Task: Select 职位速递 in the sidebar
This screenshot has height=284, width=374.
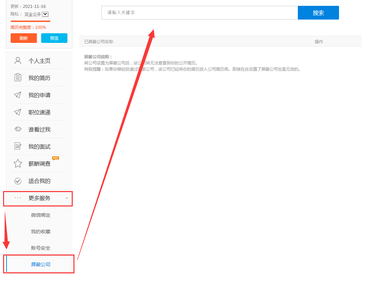Action: pyautogui.click(x=39, y=112)
